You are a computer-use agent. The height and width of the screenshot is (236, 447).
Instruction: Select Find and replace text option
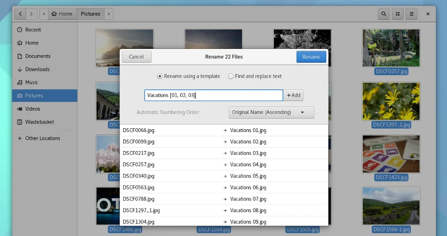pyautogui.click(x=231, y=76)
